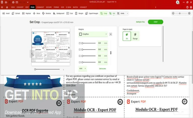Click the Reverse pages tool
Image resolution: width=193 pixels, height=118 pixels.
point(46,13)
